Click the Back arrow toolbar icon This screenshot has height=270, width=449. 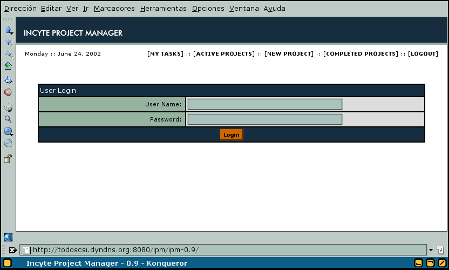[x=8, y=42]
